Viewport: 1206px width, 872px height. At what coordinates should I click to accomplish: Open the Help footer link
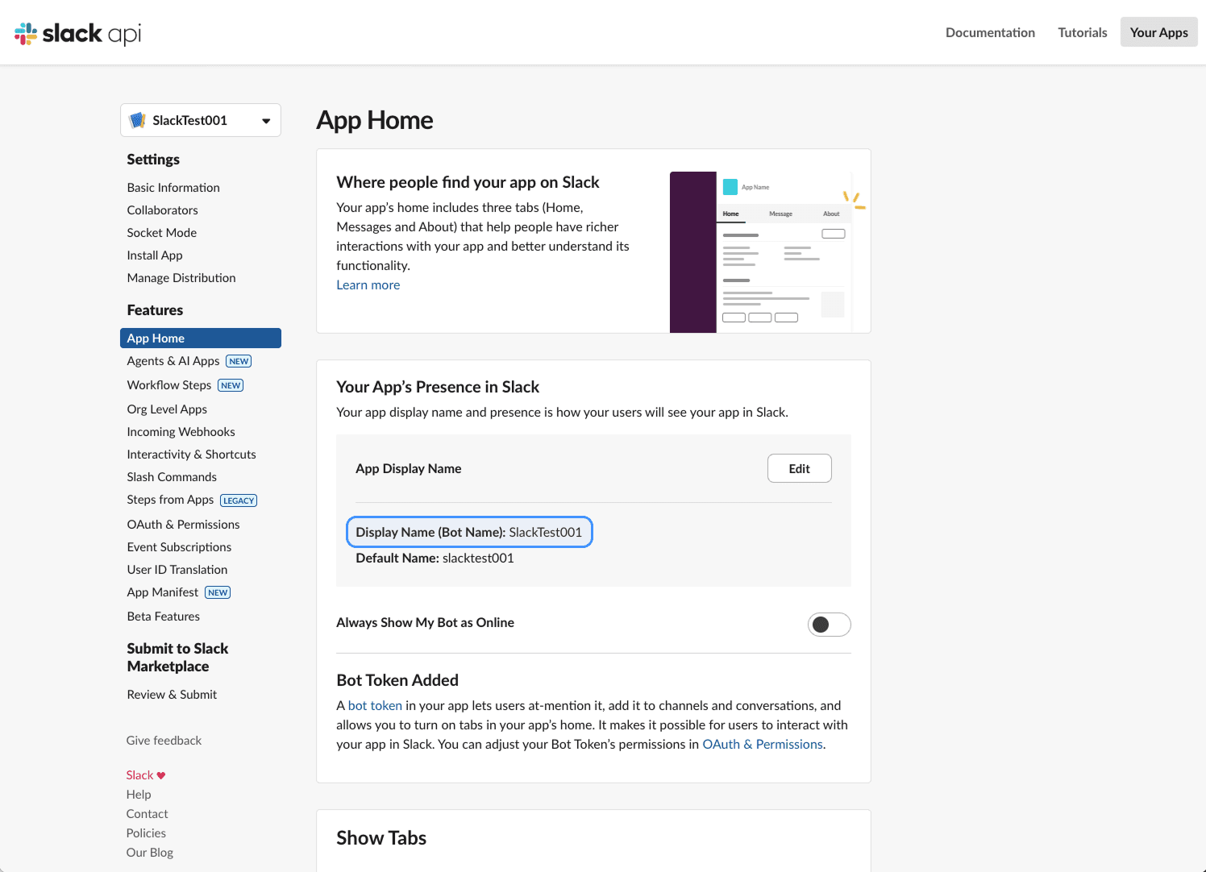[x=139, y=795]
